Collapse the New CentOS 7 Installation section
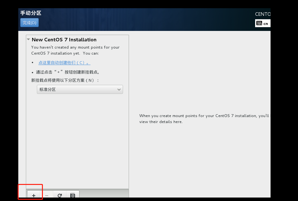298x201 pixels. [28, 39]
